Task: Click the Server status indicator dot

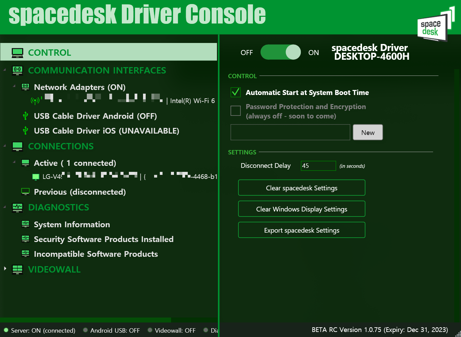Action: tap(6, 330)
